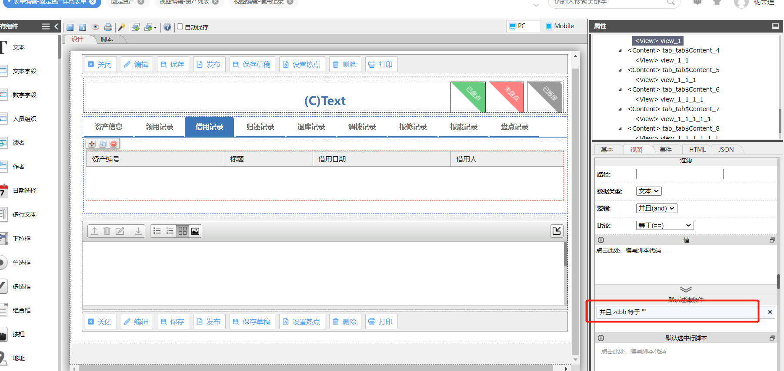This screenshot has height=371, width=784.
Task: Click the copy icon above the view table
Action: [x=103, y=144]
